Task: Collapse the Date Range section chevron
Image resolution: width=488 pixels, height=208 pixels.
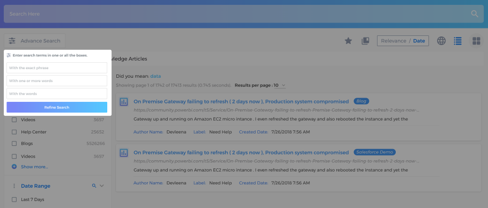Action: (x=101, y=186)
